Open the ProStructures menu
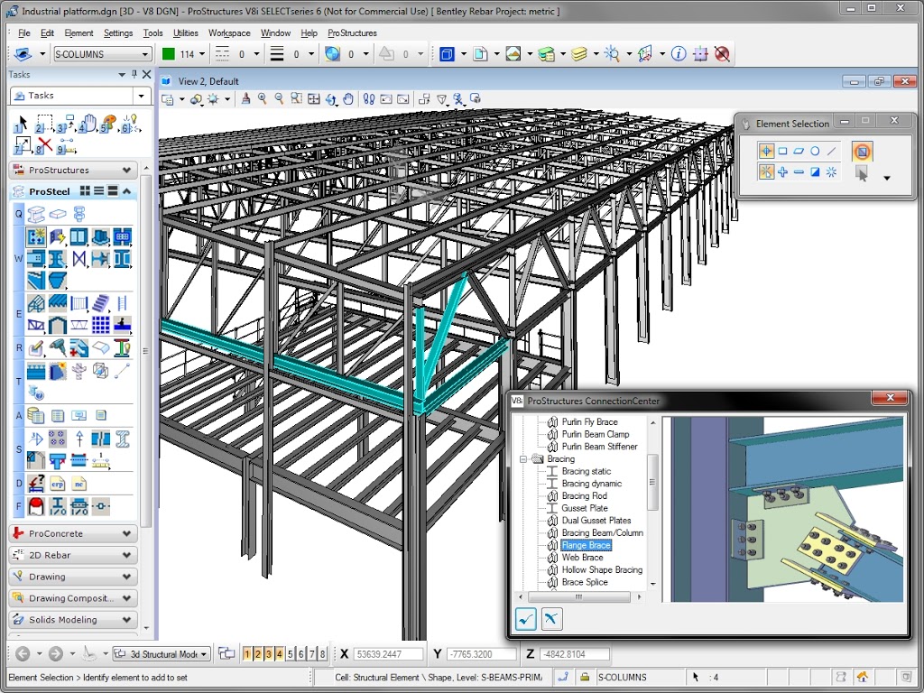 click(x=352, y=33)
